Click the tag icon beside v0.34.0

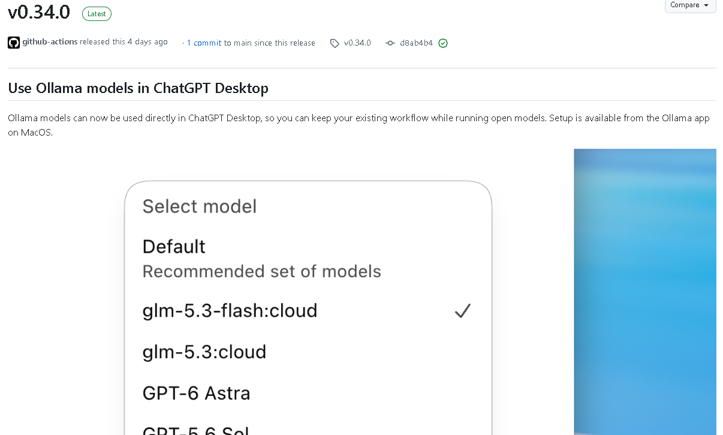(x=335, y=43)
